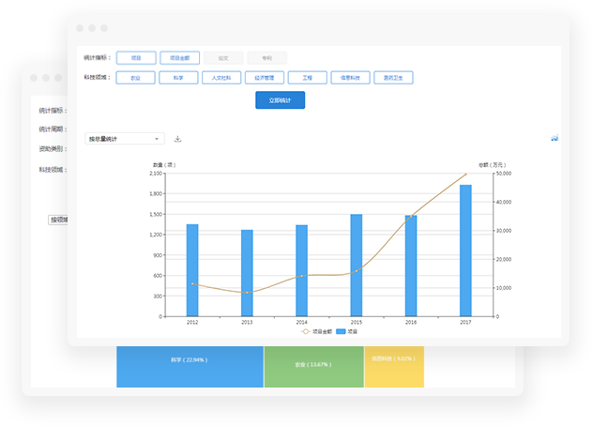
Task: Select the 2015 blue bar
Action: click(x=357, y=266)
